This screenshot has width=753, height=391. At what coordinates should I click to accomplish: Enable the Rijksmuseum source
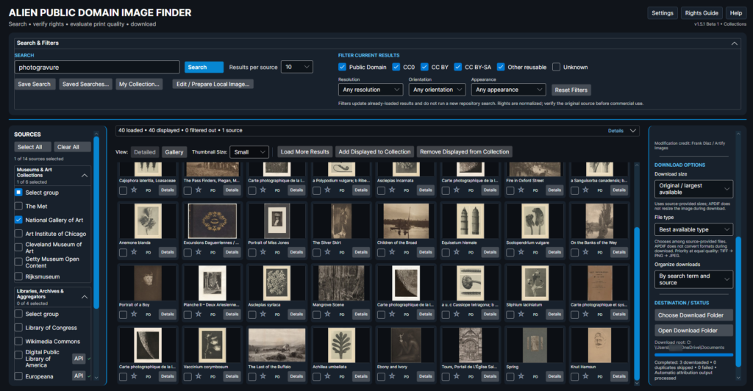pyautogui.click(x=18, y=276)
